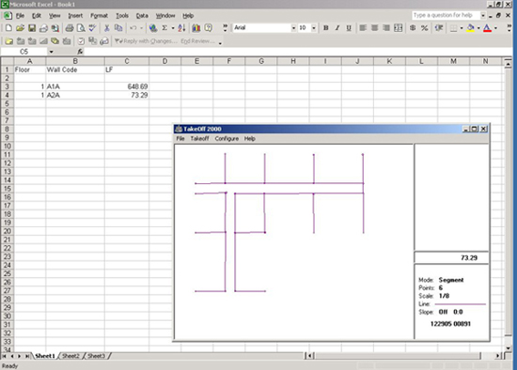The width and height of the screenshot is (517, 370).
Task: Click the Percent Style icon
Action: click(x=424, y=28)
